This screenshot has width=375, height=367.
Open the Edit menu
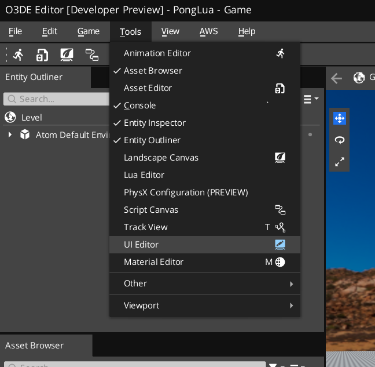(50, 31)
